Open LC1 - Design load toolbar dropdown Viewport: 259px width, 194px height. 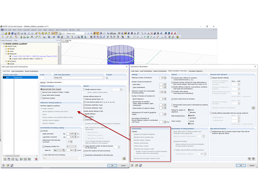coord(86,33)
